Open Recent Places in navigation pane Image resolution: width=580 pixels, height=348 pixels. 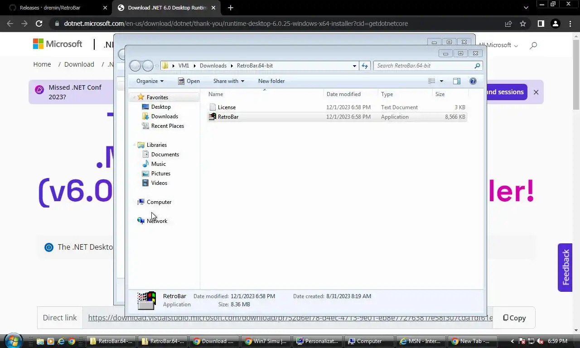168,126
